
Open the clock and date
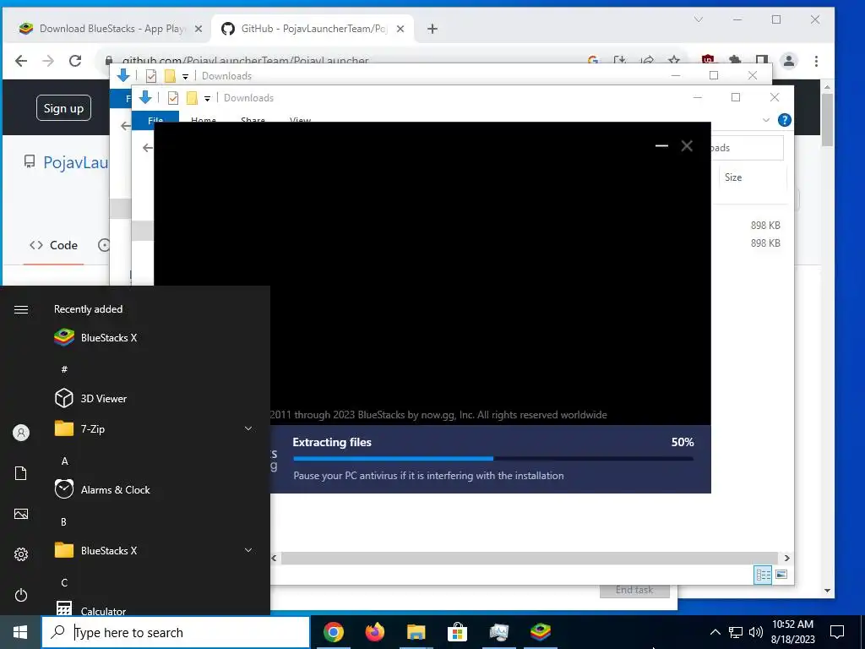[x=792, y=632]
